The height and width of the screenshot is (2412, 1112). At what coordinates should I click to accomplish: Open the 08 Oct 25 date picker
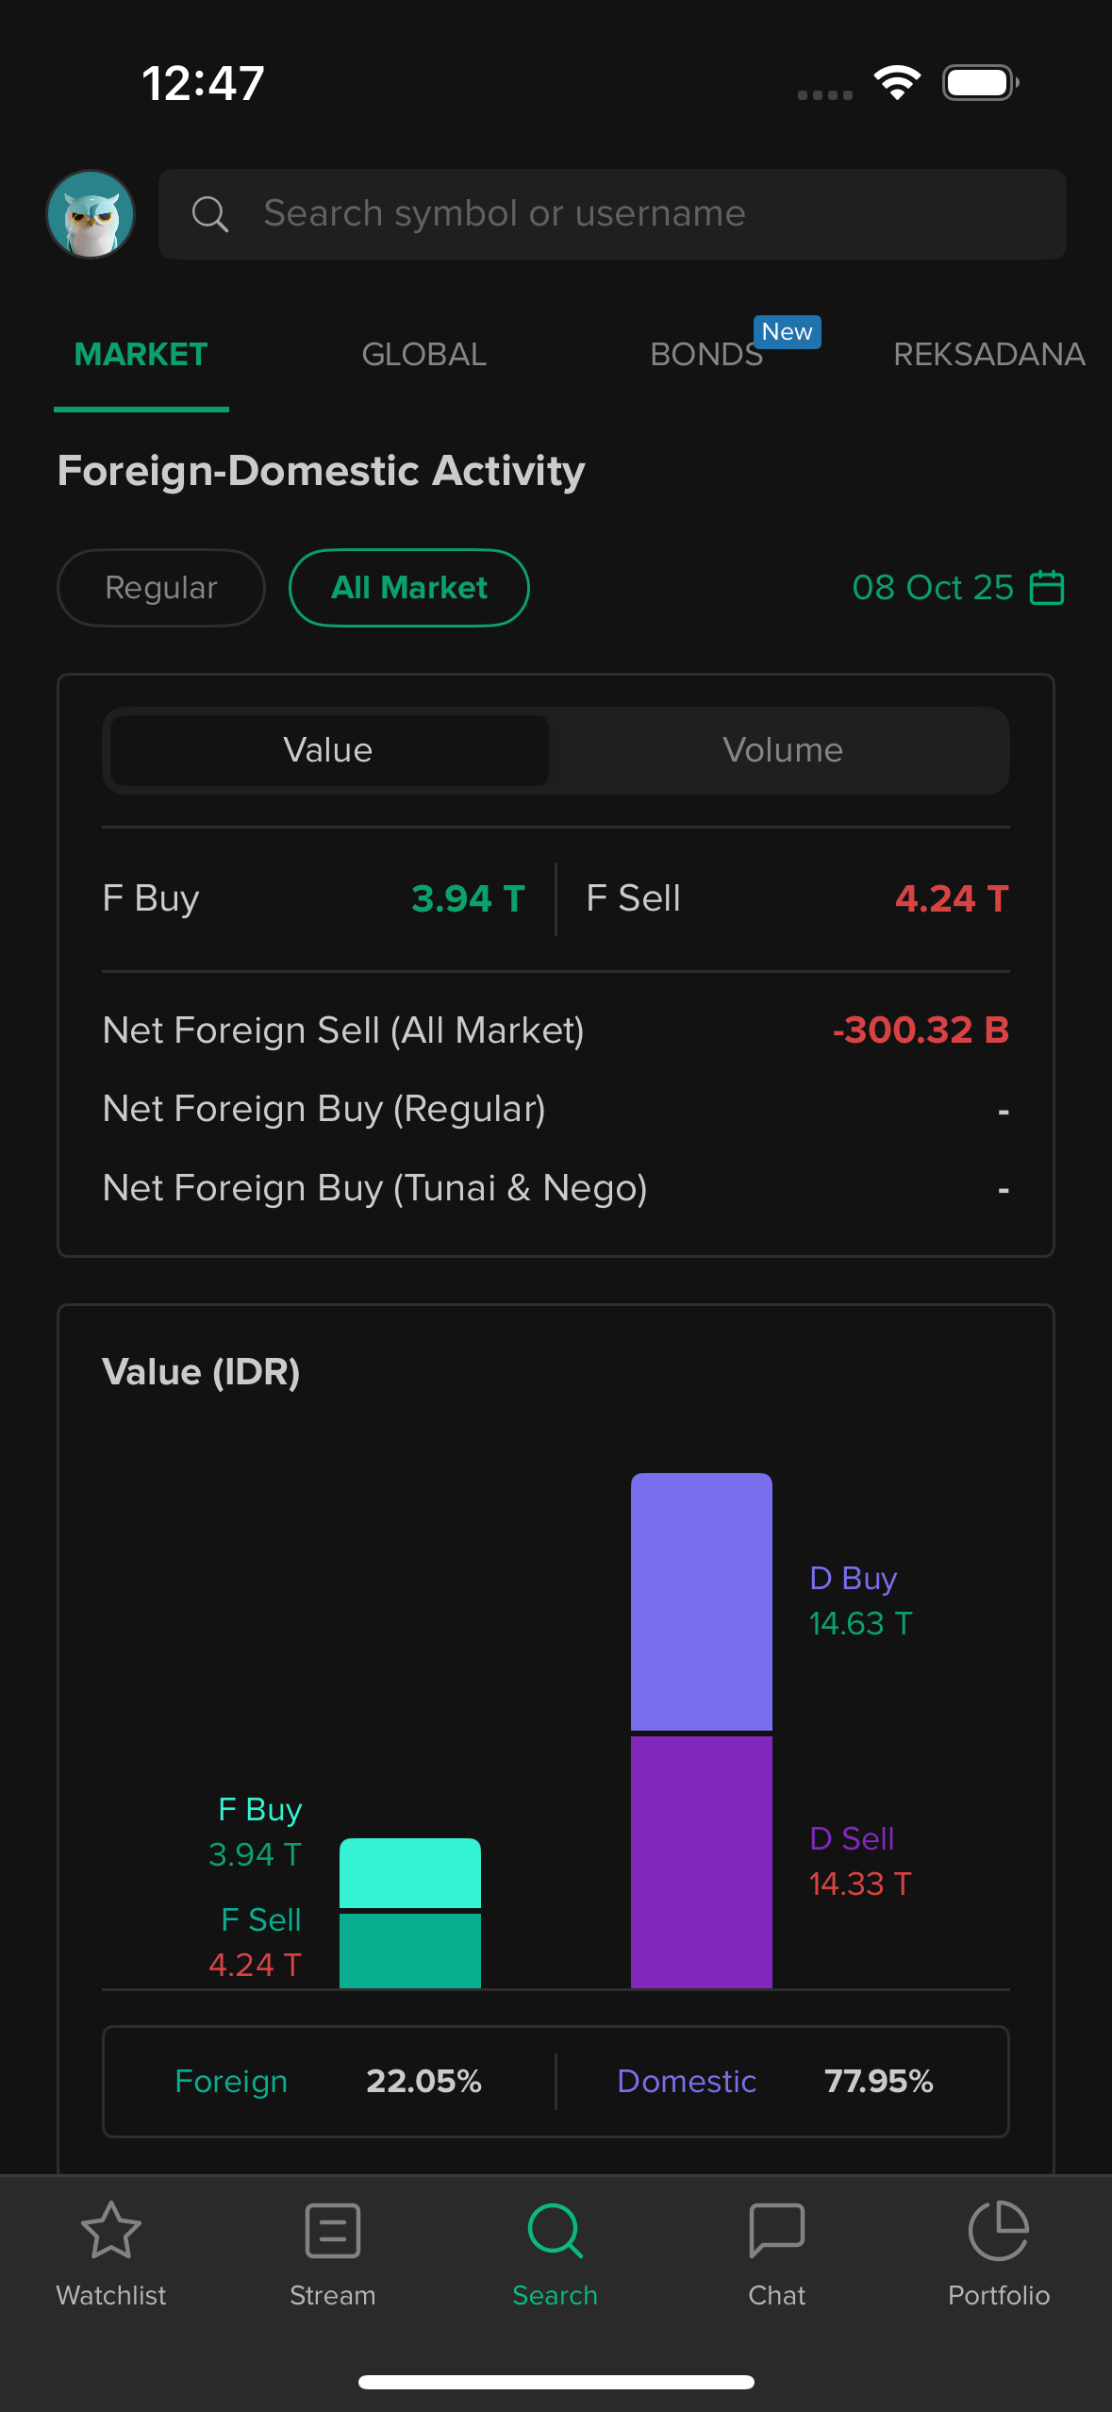(932, 588)
